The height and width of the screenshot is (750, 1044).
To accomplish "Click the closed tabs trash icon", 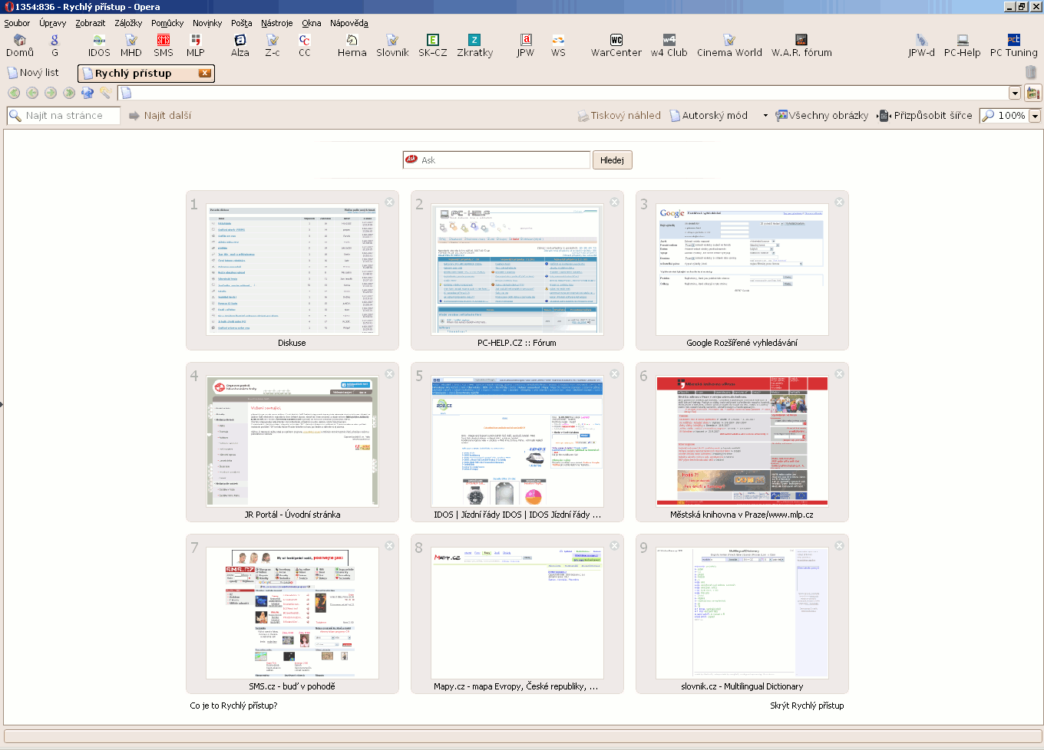I will pyautogui.click(x=1030, y=72).
